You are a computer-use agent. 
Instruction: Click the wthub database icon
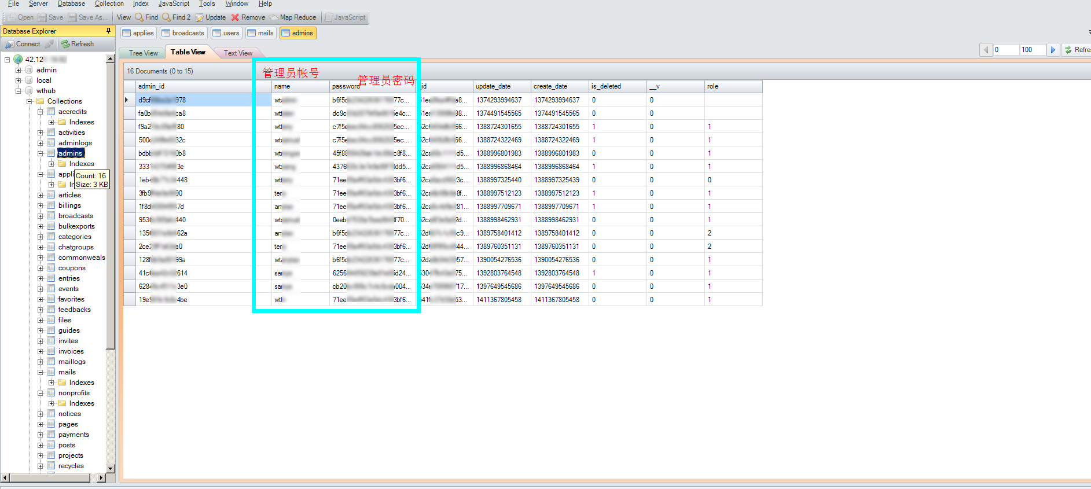point(29,91)
